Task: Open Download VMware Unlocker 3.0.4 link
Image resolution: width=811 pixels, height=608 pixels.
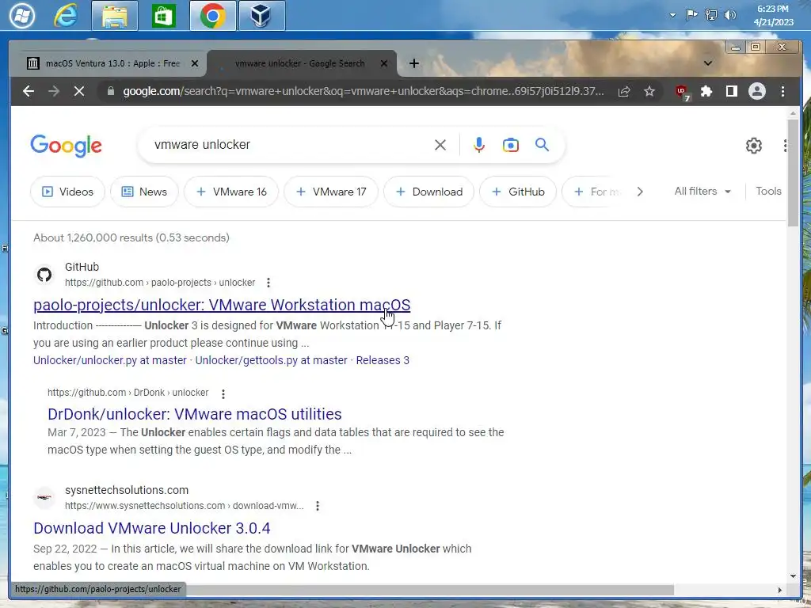Action: 151,528
